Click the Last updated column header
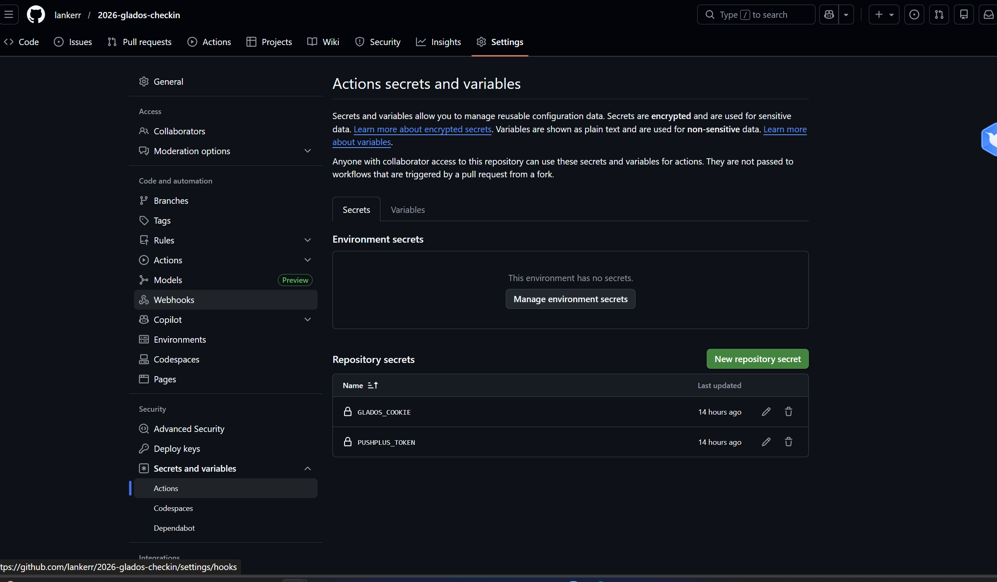Screen dimensions: 997x582 pos(720,385)
